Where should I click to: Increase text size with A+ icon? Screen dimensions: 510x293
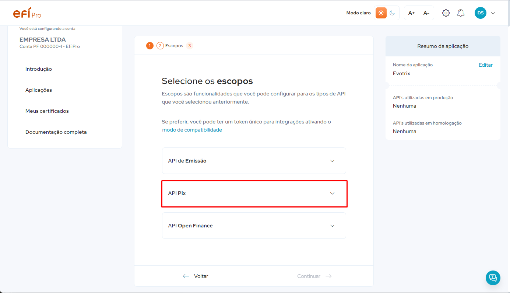coord(411,13)
